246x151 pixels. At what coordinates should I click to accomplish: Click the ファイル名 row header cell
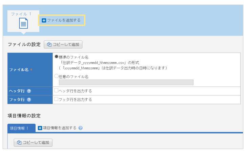pos(30,69)
